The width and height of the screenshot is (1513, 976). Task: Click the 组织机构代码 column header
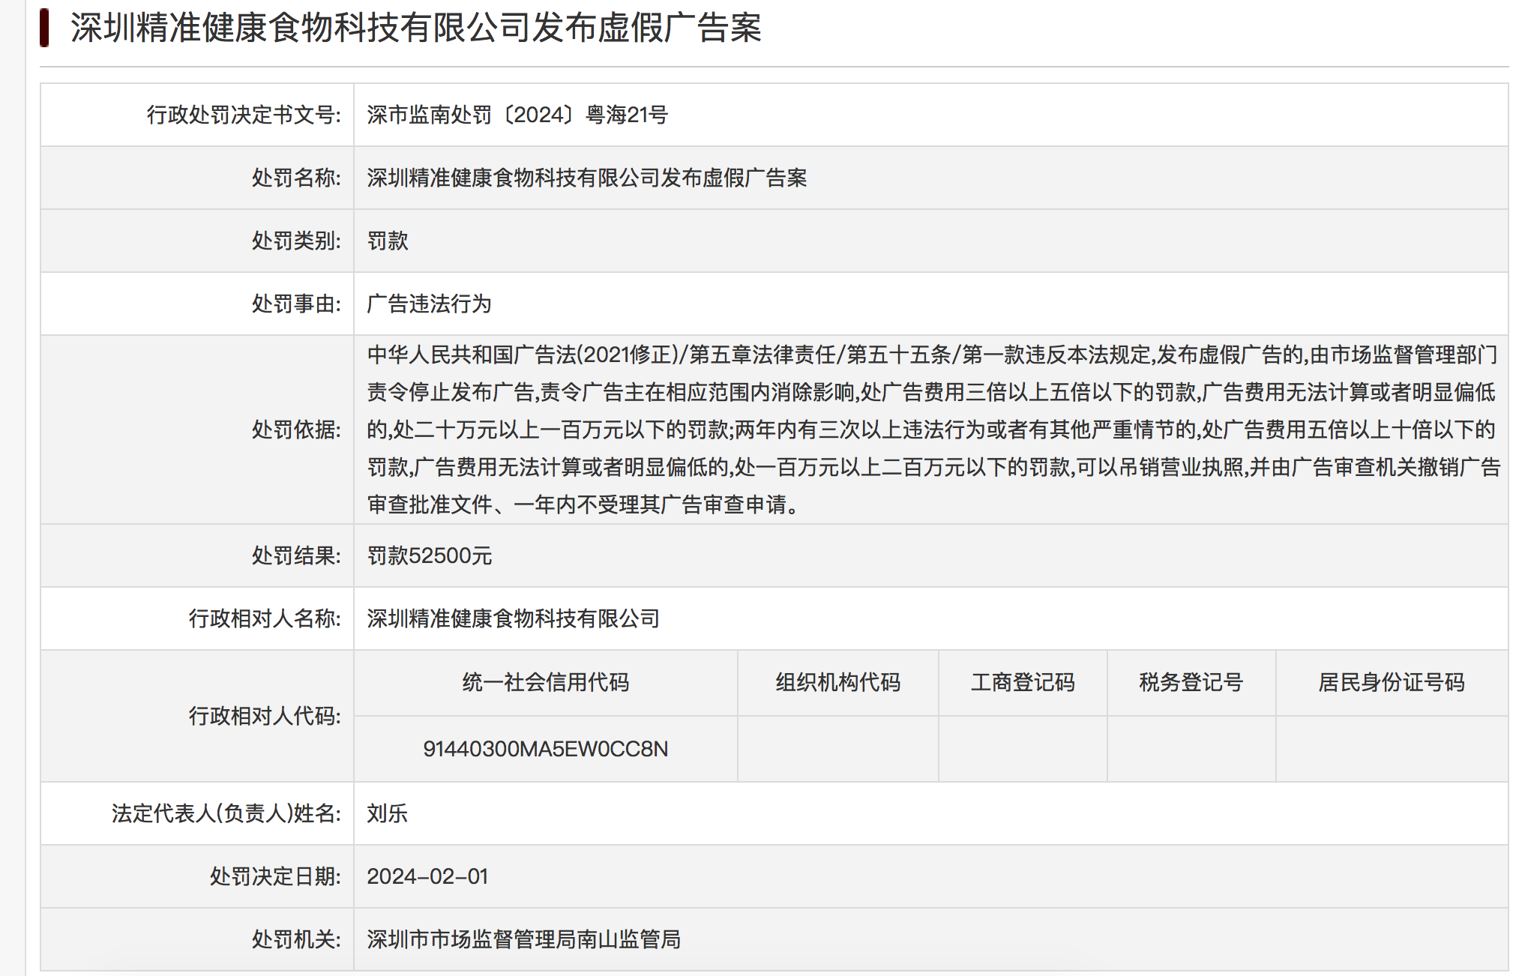[x=837, y=682]
